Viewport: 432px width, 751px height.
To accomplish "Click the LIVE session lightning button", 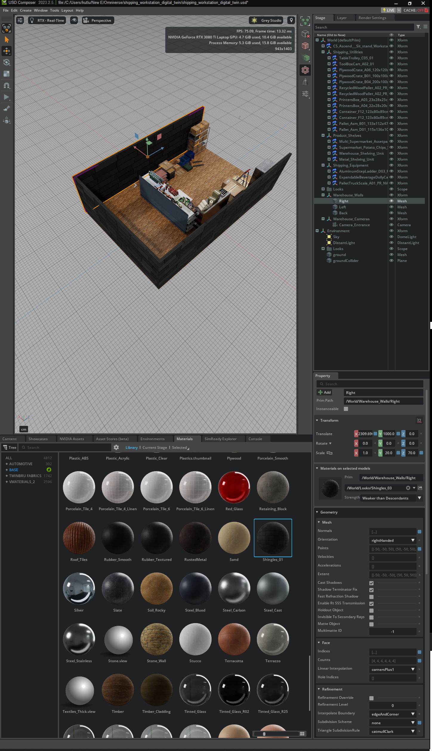I will click(x=388, y=10).
